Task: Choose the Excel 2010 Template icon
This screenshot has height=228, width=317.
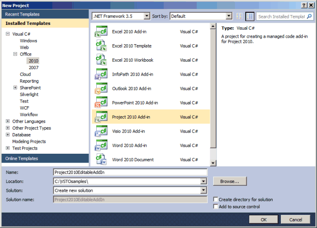Action: [101, 46]
